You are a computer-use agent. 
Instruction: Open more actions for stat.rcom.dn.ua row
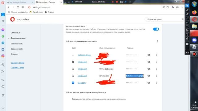[156, 55]
